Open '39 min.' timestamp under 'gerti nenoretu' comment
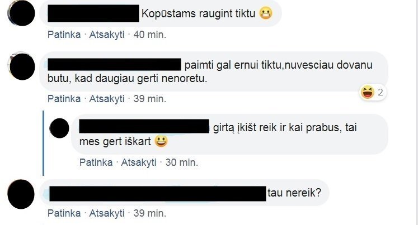The width and height of the screenshot is (418, 225). point(150,99)
